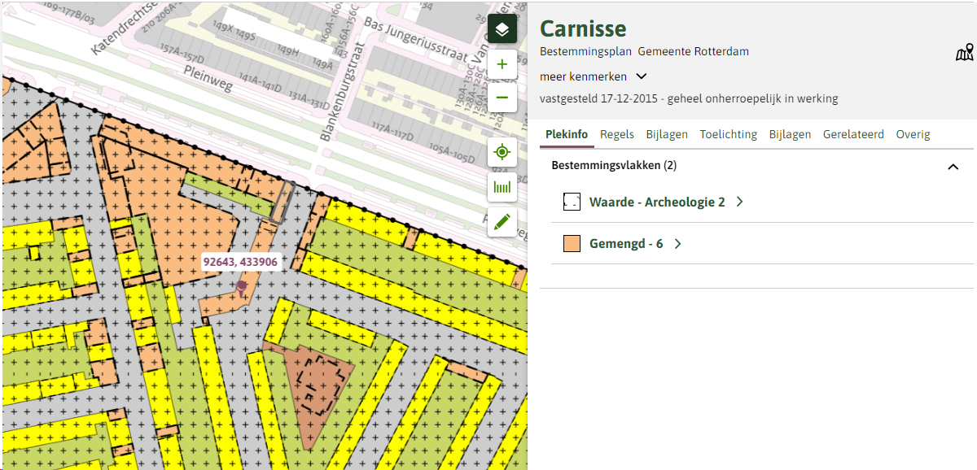
Task: Click Gemeente Rotterdam link
Action: pyautogui.click(x=693, y=51)
